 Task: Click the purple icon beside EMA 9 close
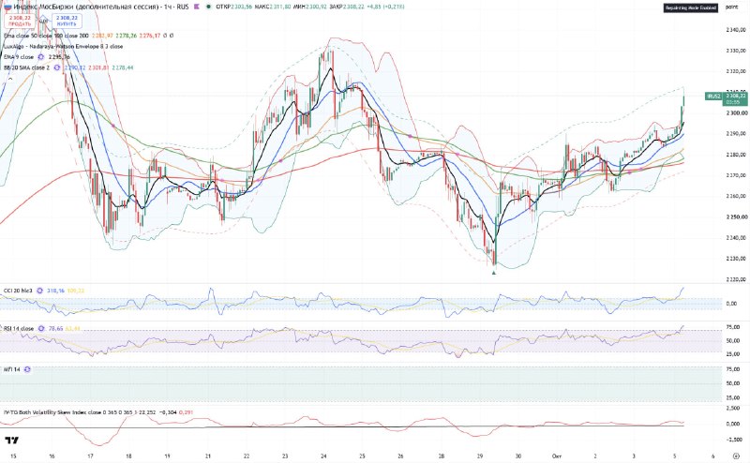[40, 57]
